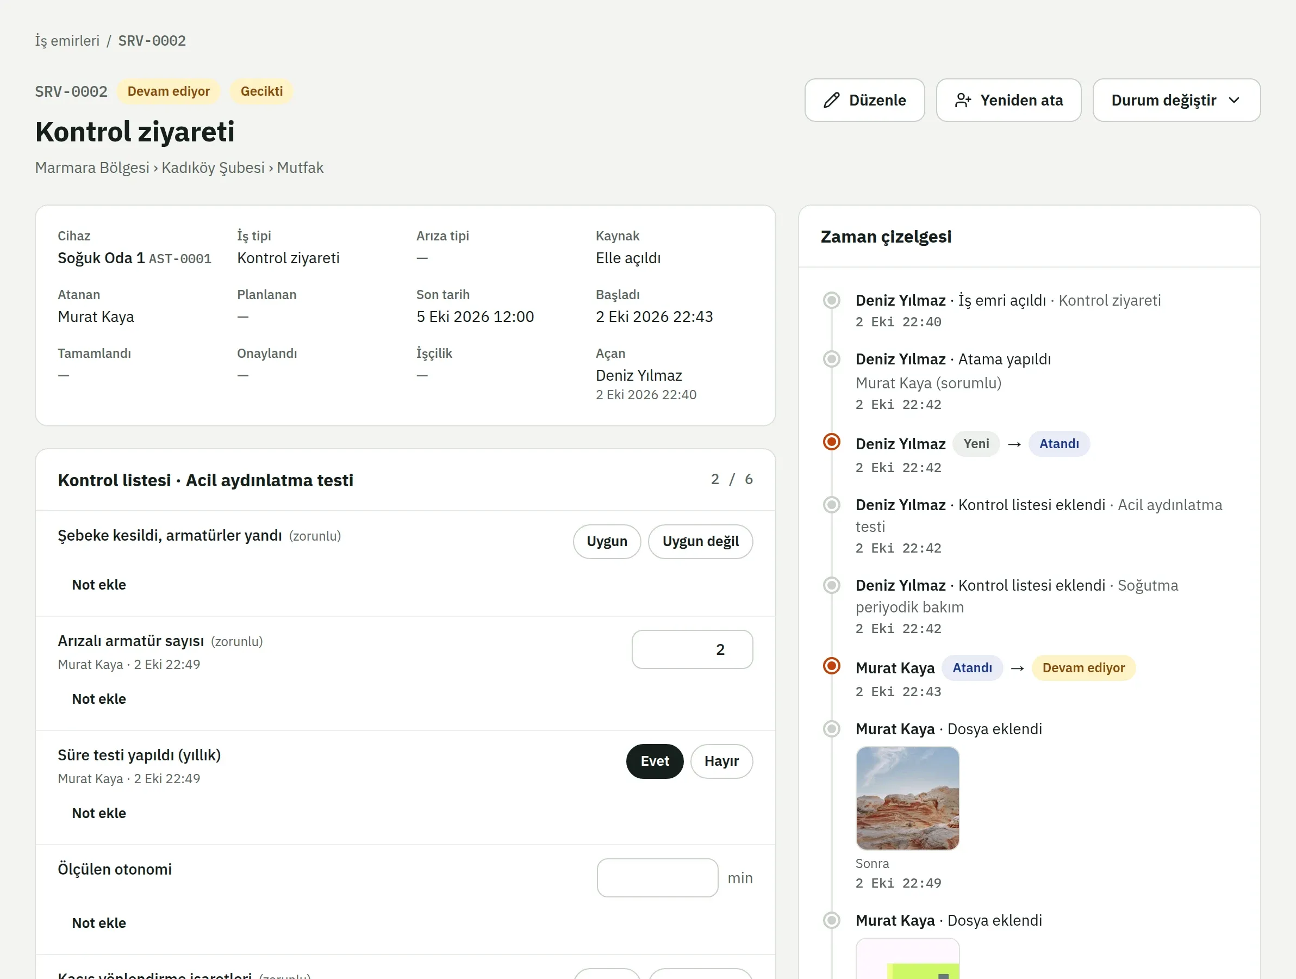Open the desert rock photo thumbnail
Screen dimensions: 1296x979
coord(907,798)
